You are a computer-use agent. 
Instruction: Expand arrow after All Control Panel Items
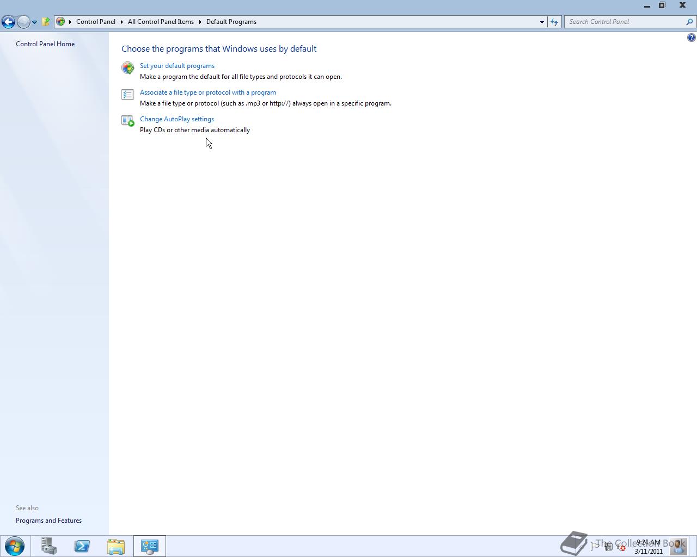(x=200, y=22)
